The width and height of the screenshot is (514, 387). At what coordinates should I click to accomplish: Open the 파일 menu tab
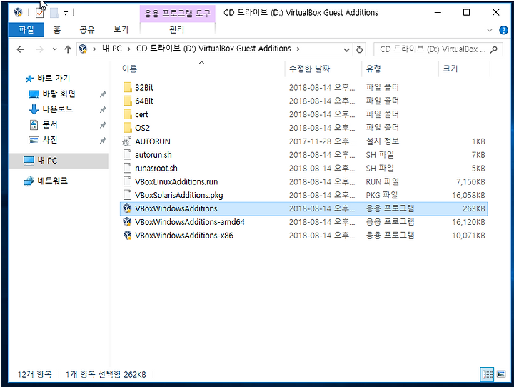pyautogui.click(x=26, y=30)
